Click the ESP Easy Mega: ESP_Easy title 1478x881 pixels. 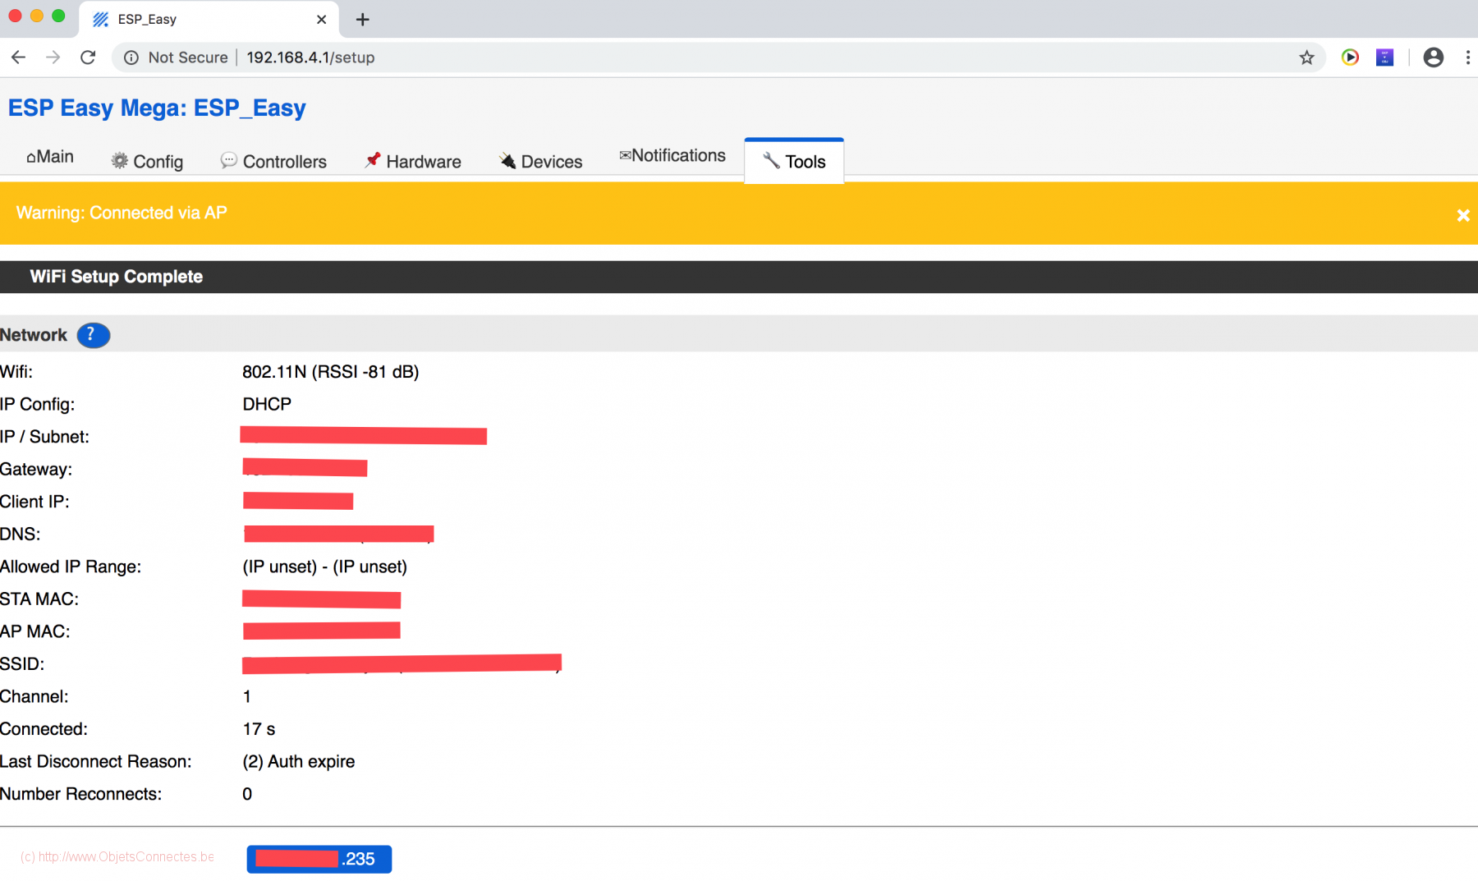click(157, 108)
